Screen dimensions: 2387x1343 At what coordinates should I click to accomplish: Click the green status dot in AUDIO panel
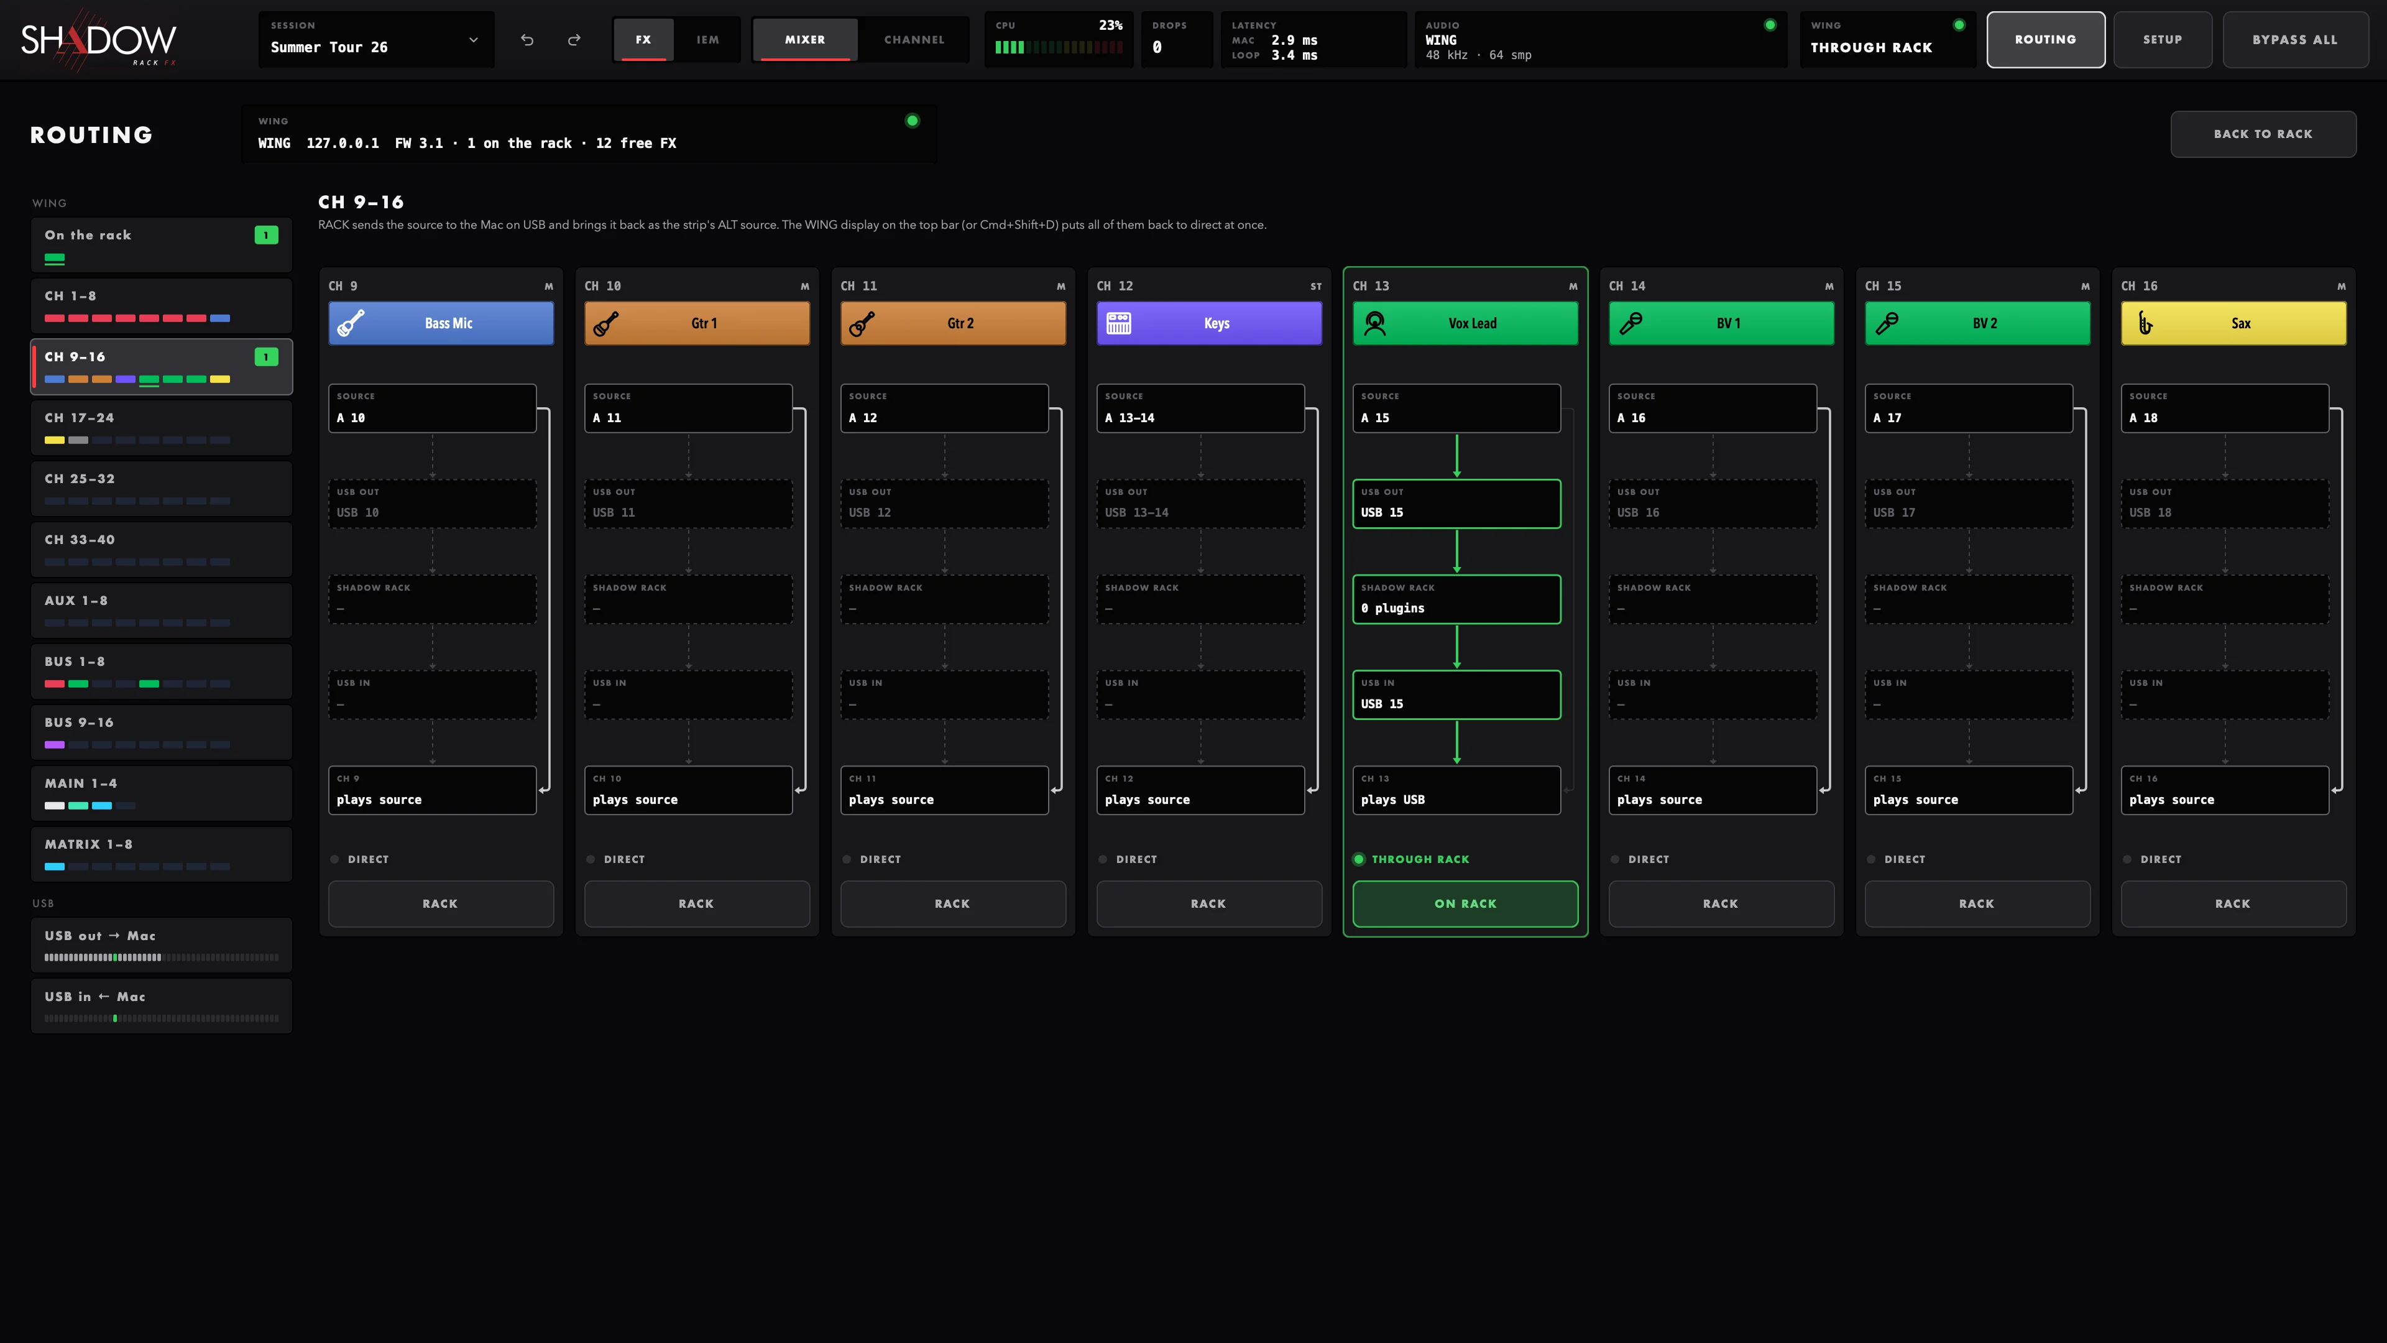(1770, 25)
